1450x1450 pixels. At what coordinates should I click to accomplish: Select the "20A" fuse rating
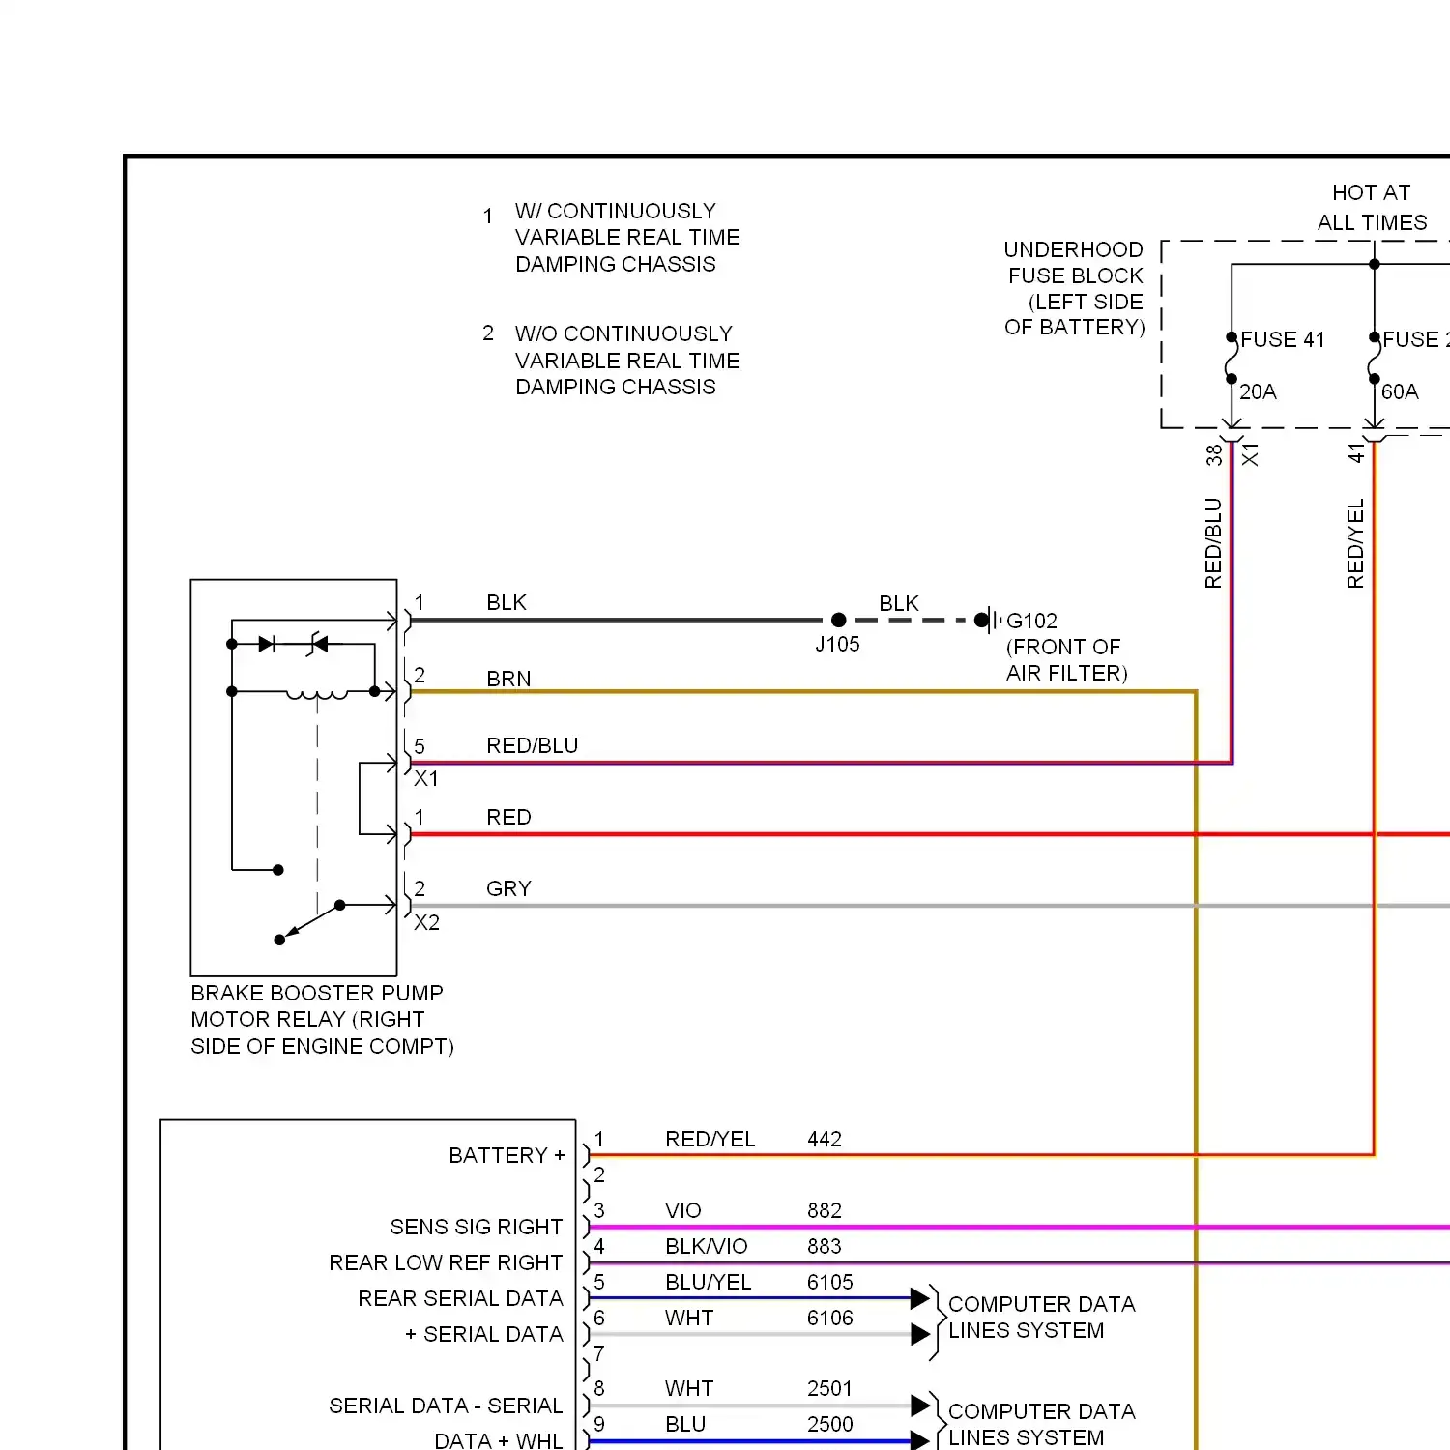pyautogui.click(x=1258, y=391)
